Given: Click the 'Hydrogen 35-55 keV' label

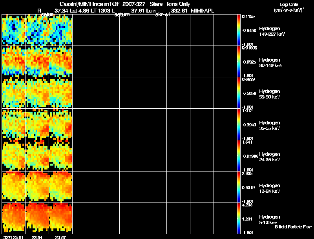Looking at the screenshot, I should click(270, 126).
